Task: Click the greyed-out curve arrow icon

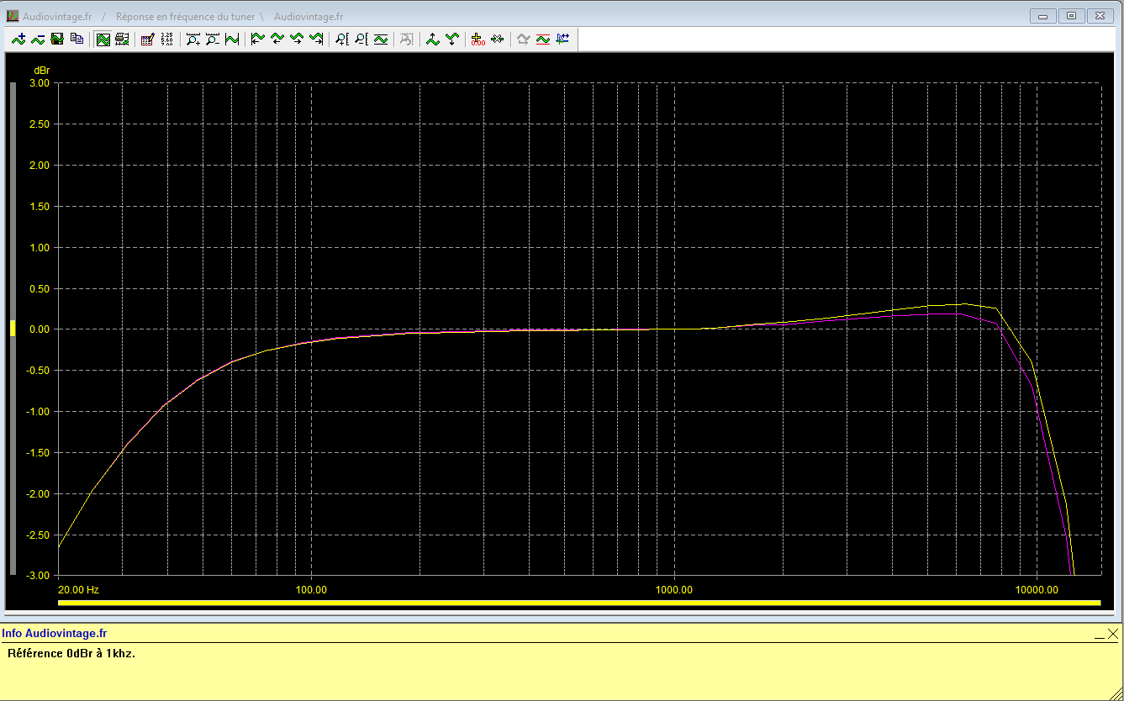Action: click(523, 39)
